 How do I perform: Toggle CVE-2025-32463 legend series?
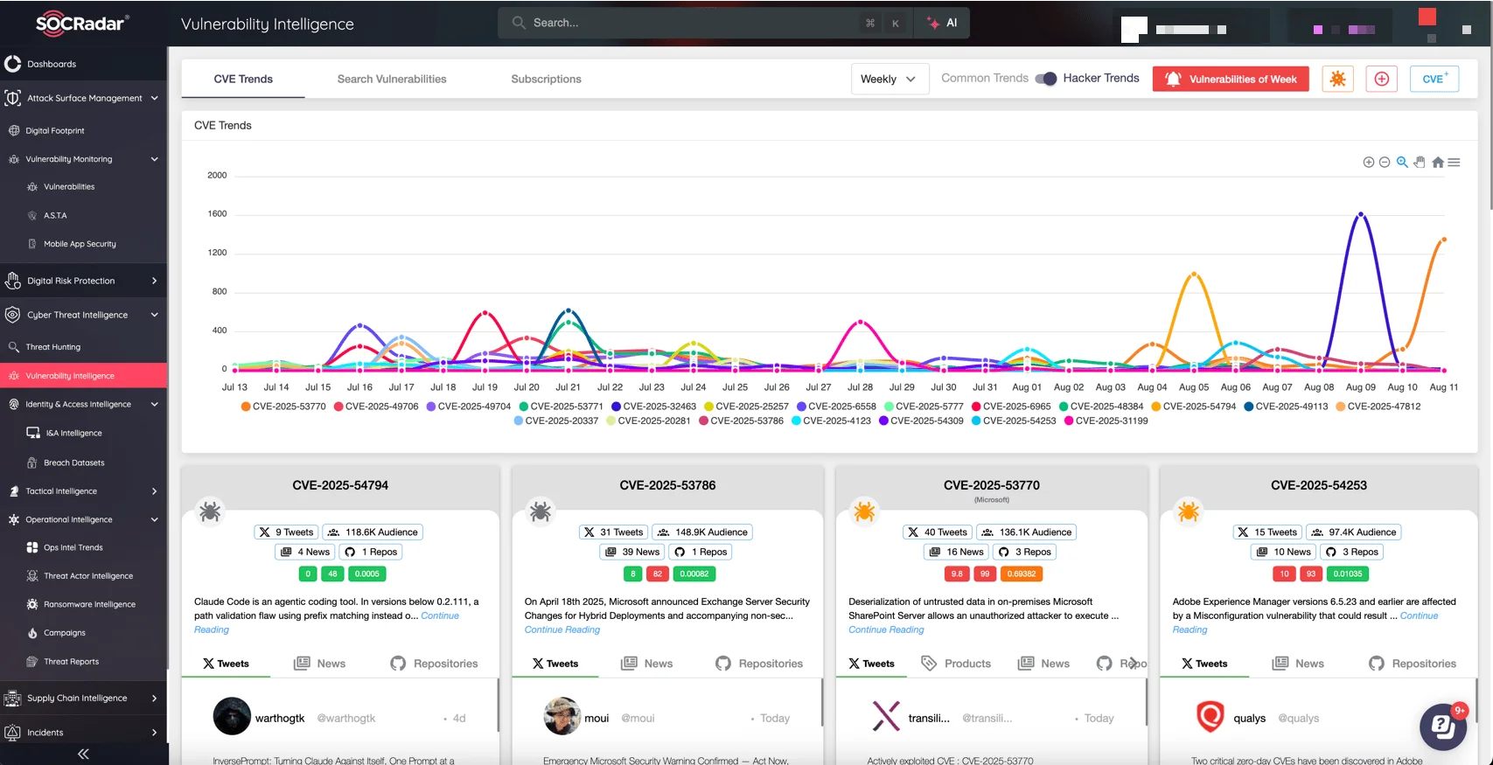click(x=654, y=407)
